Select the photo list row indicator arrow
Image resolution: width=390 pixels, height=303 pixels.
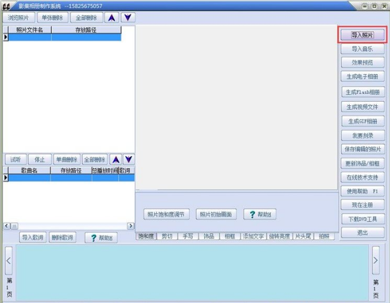pos(5,37)
